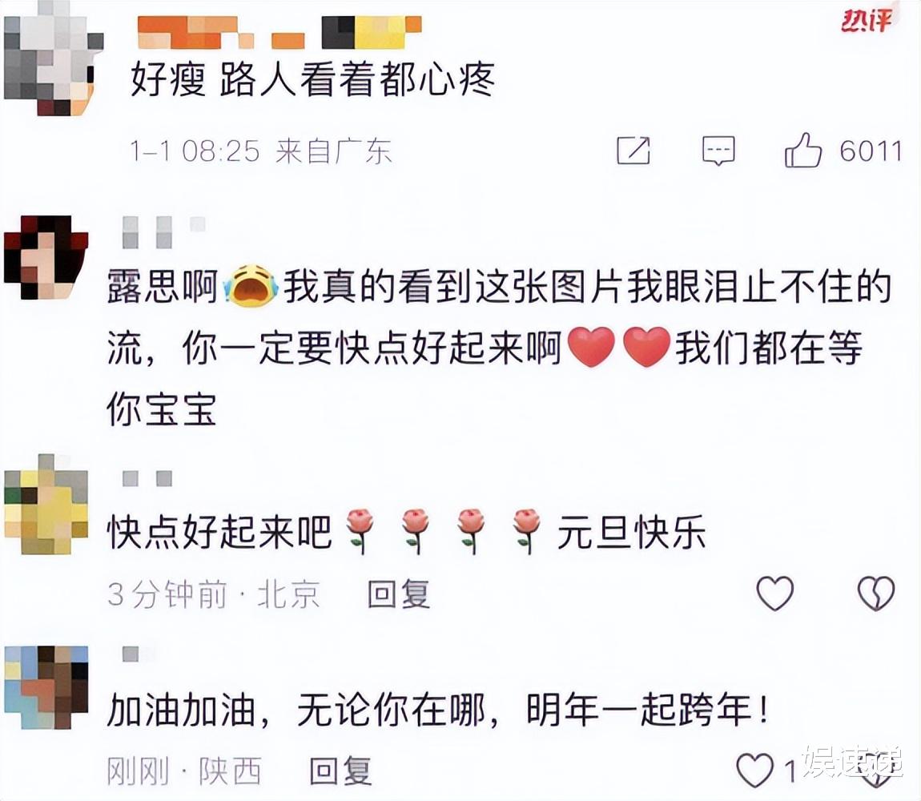Click the comment 加油加油，无论你在哪

(x=437, y=710)
